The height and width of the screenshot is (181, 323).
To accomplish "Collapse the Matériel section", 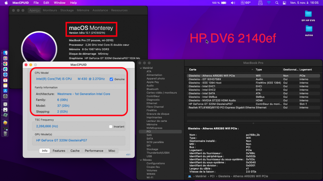I will [141, 68].
